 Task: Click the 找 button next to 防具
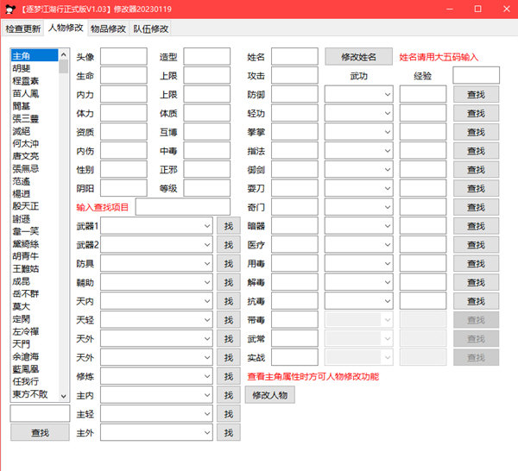228,264
